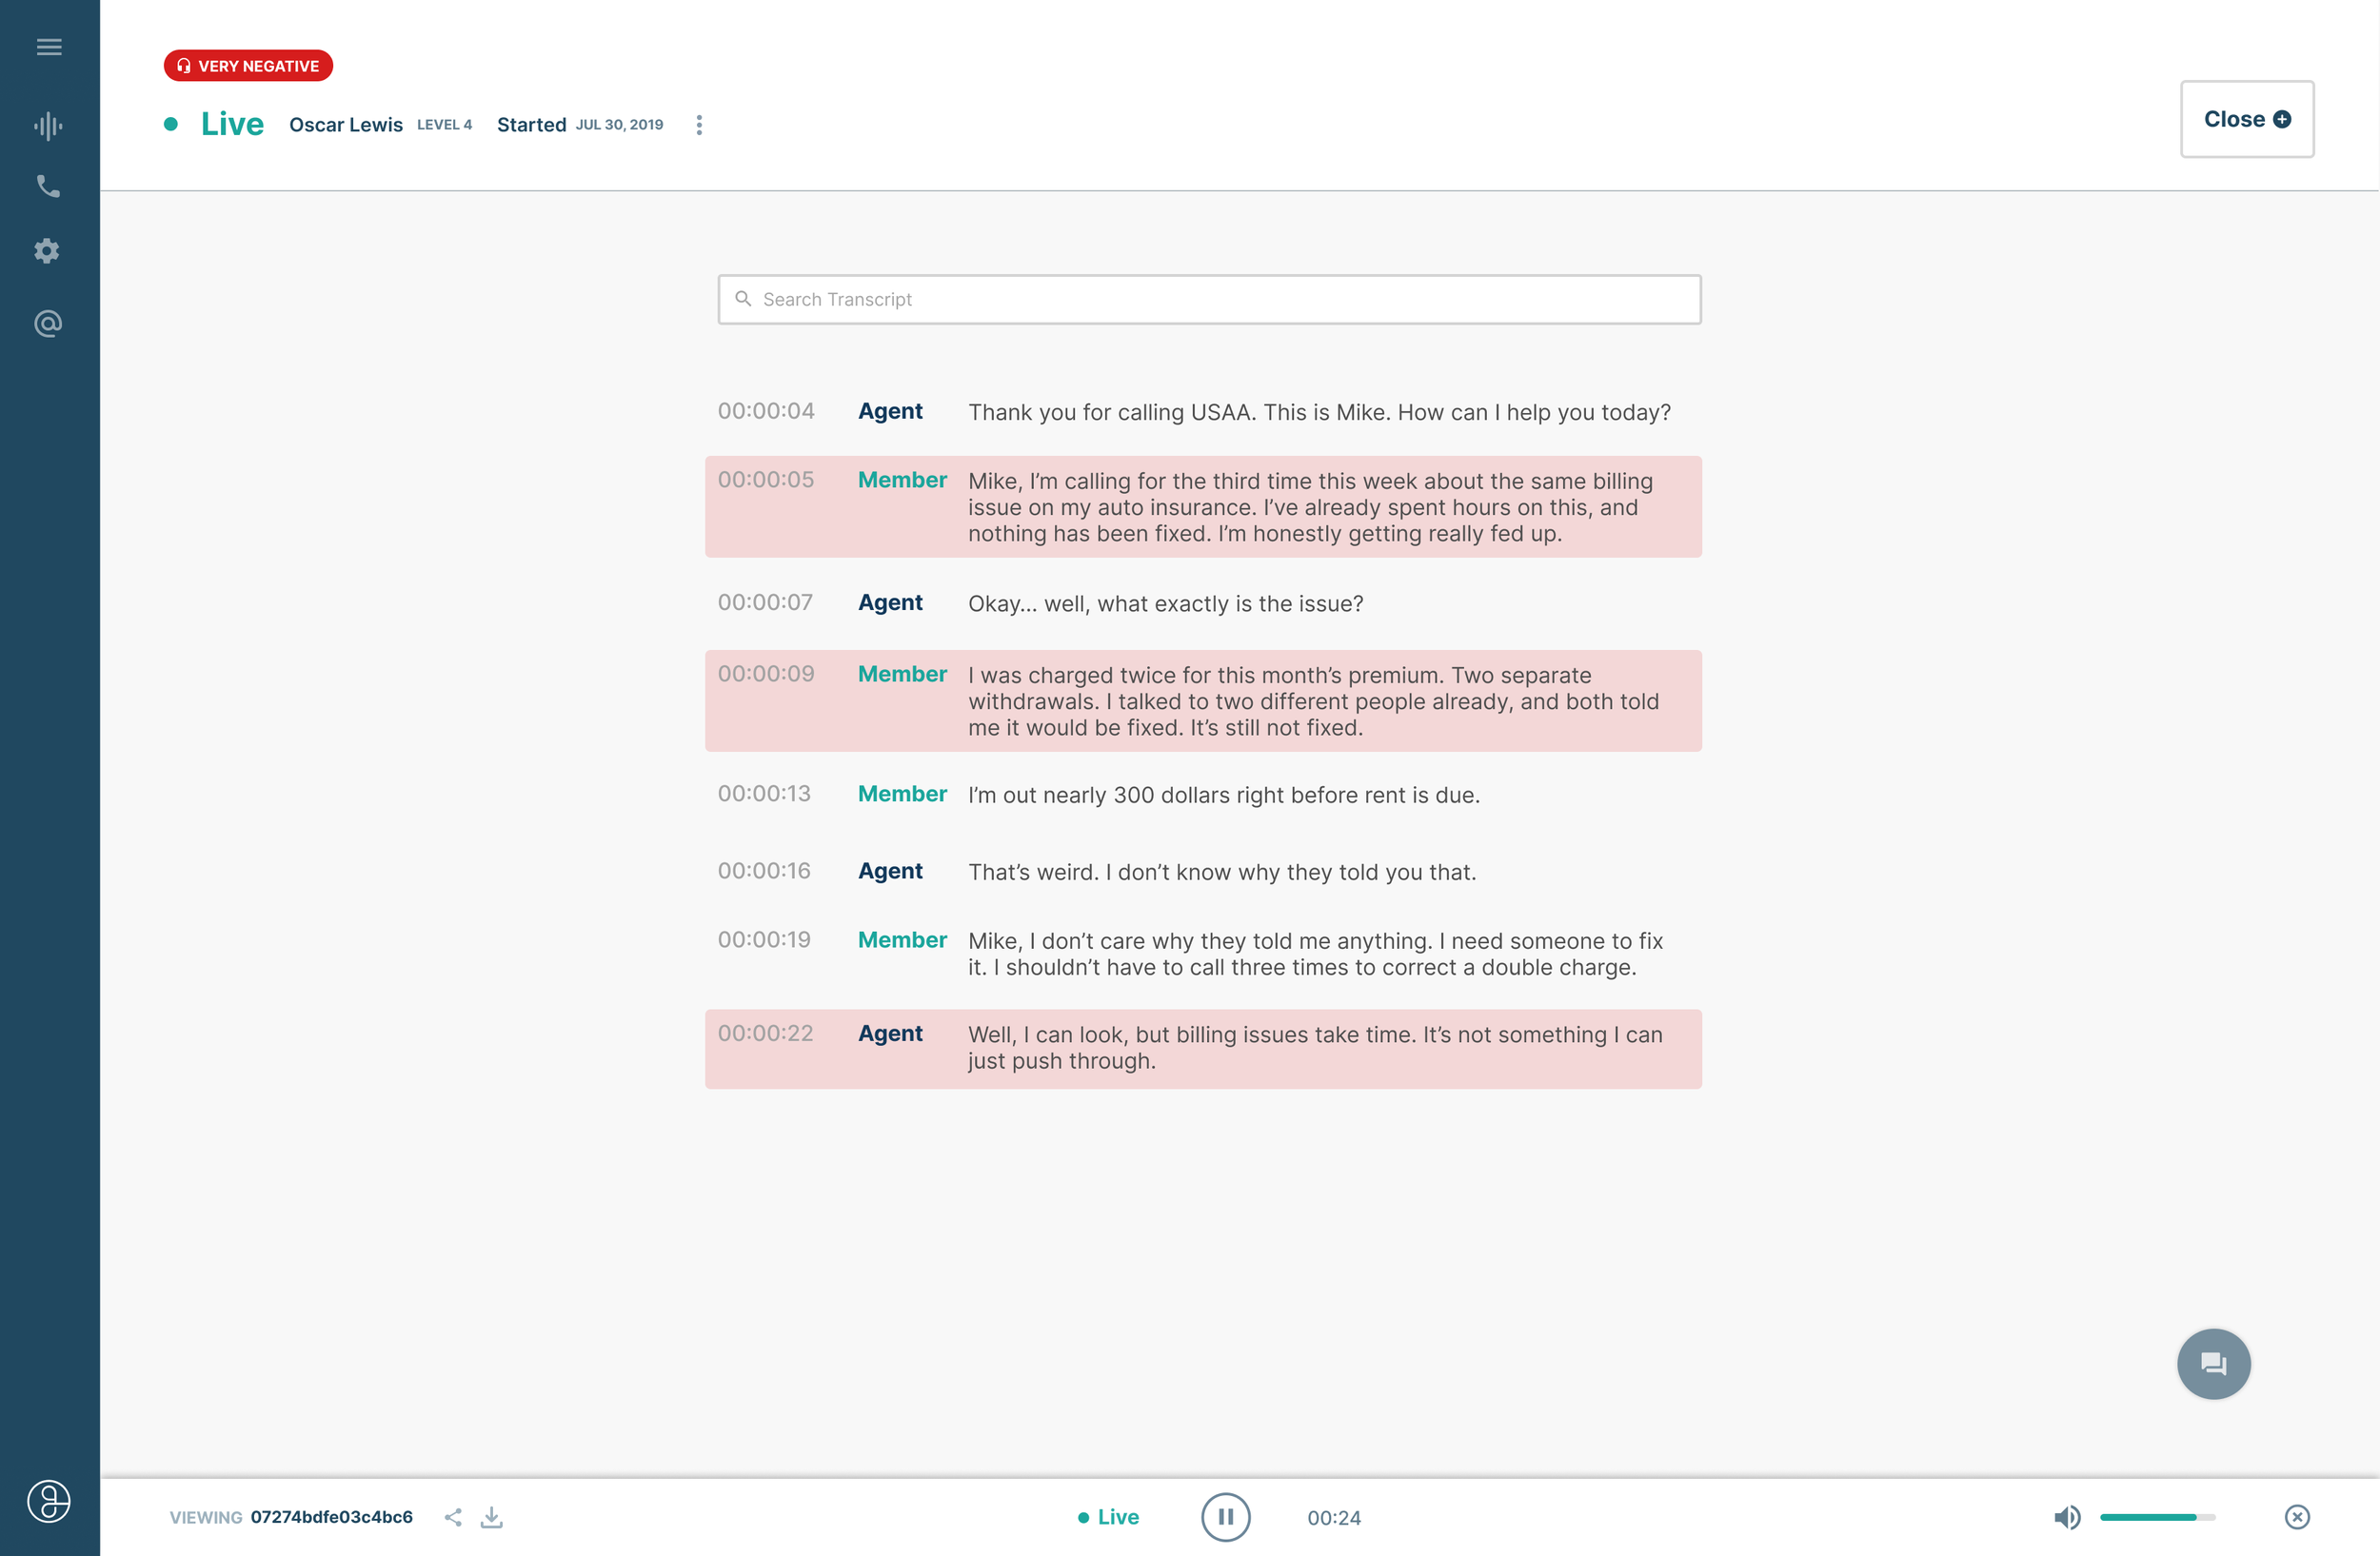Screen dimensions: 2380x1556
Task: Adjust the volume slider
Action: [2156, 1517]
